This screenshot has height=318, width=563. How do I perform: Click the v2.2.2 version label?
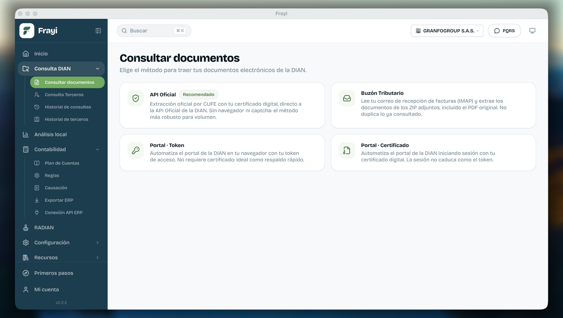[x=61, y=303]
